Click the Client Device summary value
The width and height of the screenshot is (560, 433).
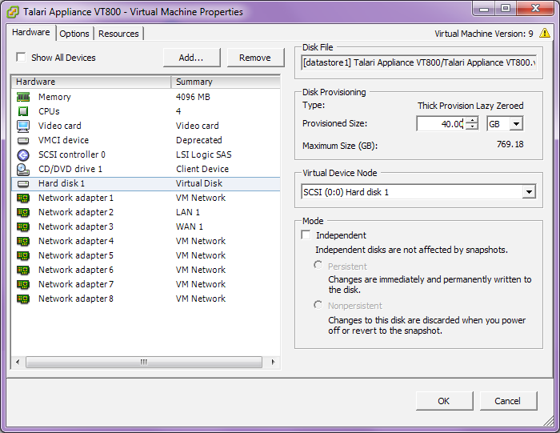[x=202, y=169]
